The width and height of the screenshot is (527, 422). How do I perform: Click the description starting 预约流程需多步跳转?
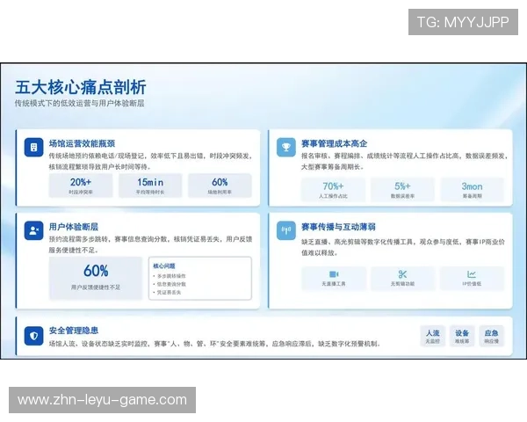click(x=150, y=244)
